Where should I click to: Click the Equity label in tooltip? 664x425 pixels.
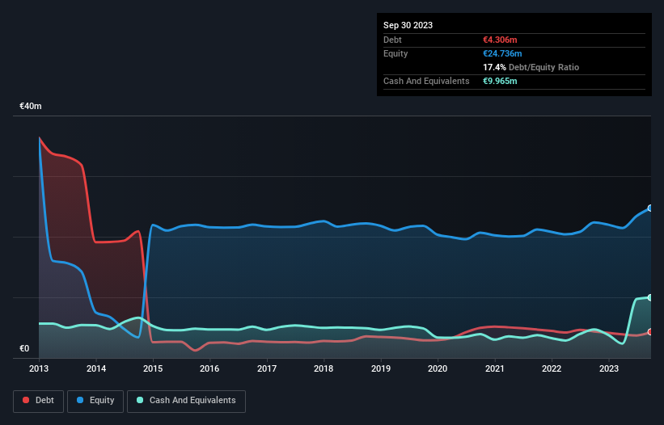click(395, 53)
